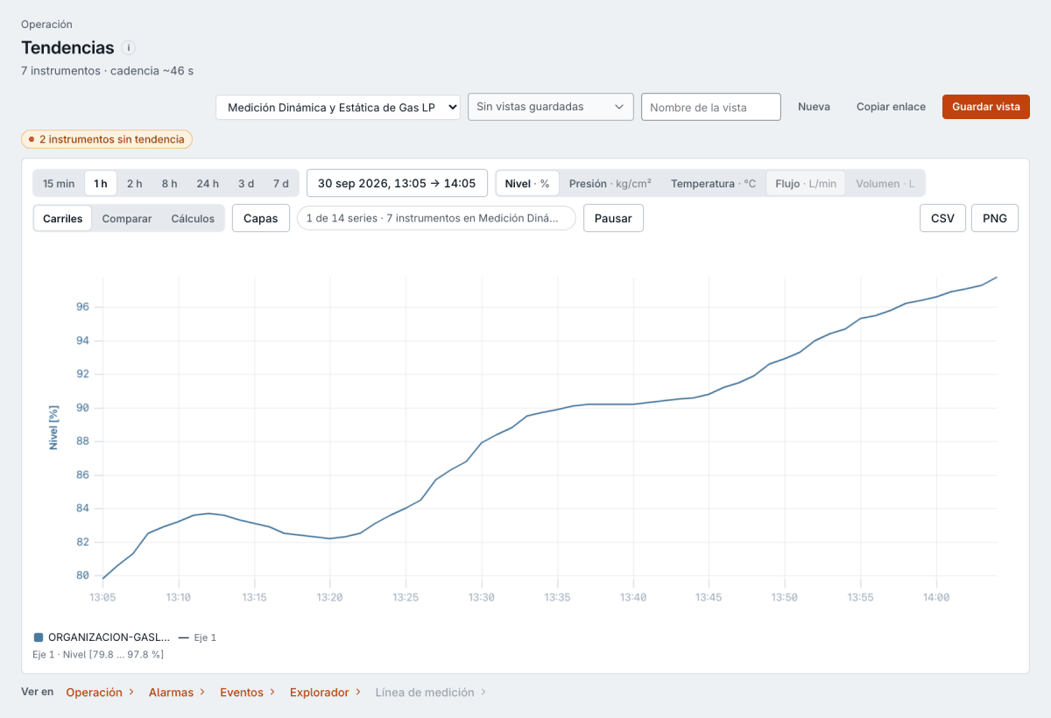Select the 3 d time range
Viewport: 1051px width, 718px height.
tap(246, 183)
